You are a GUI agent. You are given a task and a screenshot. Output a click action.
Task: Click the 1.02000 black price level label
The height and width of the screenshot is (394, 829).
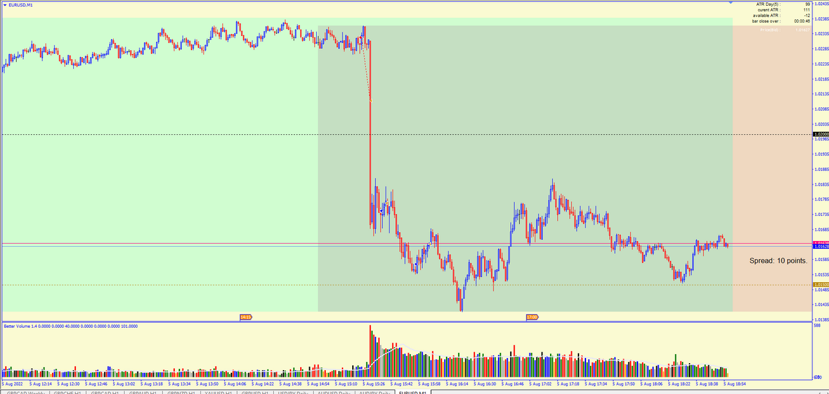(x=821, y=134)
